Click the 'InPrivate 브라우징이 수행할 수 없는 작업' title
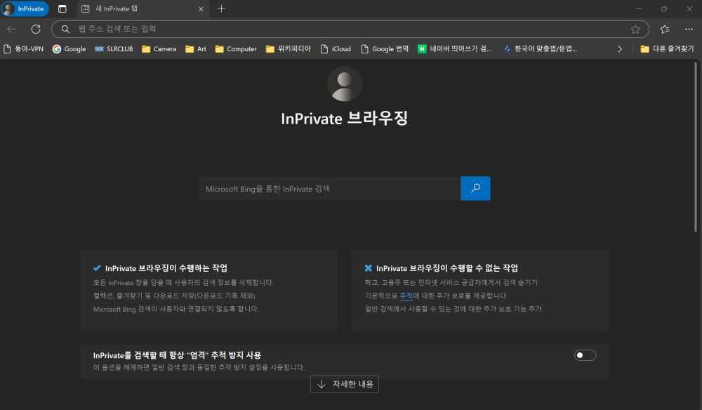 [446, 268]
